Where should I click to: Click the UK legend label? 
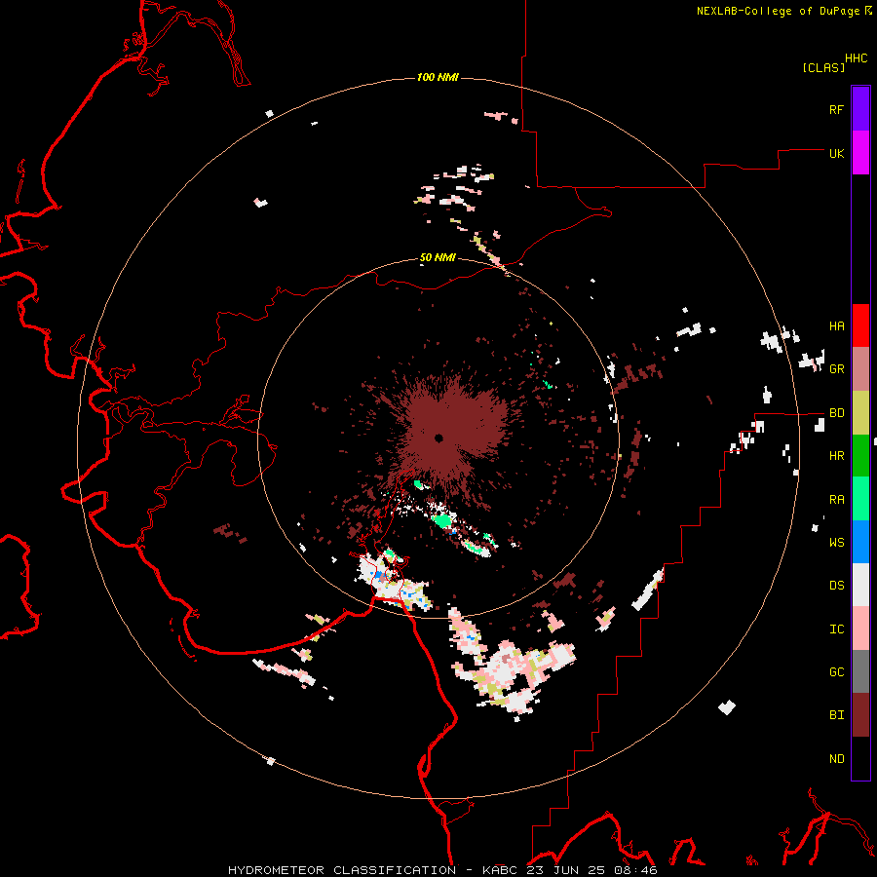coord(836,153)
